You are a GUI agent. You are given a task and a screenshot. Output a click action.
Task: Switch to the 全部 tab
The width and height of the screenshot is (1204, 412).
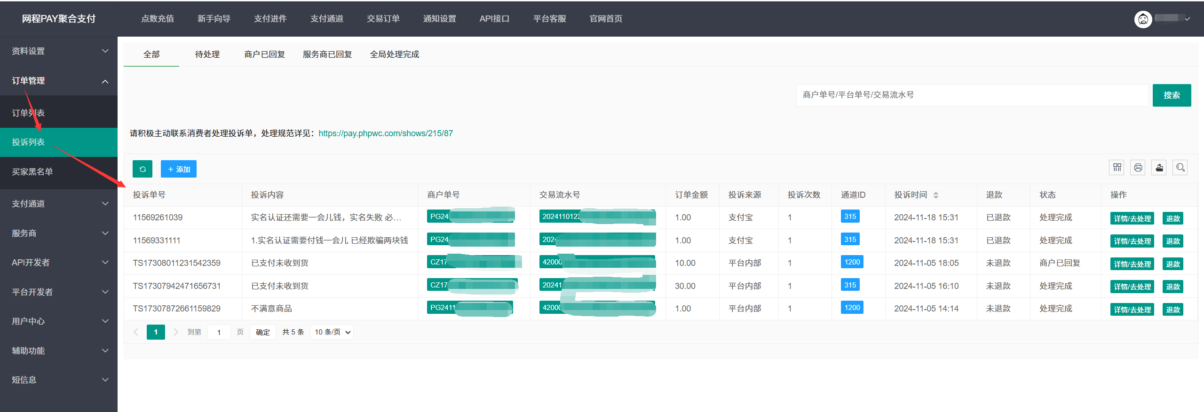[151, 54]
